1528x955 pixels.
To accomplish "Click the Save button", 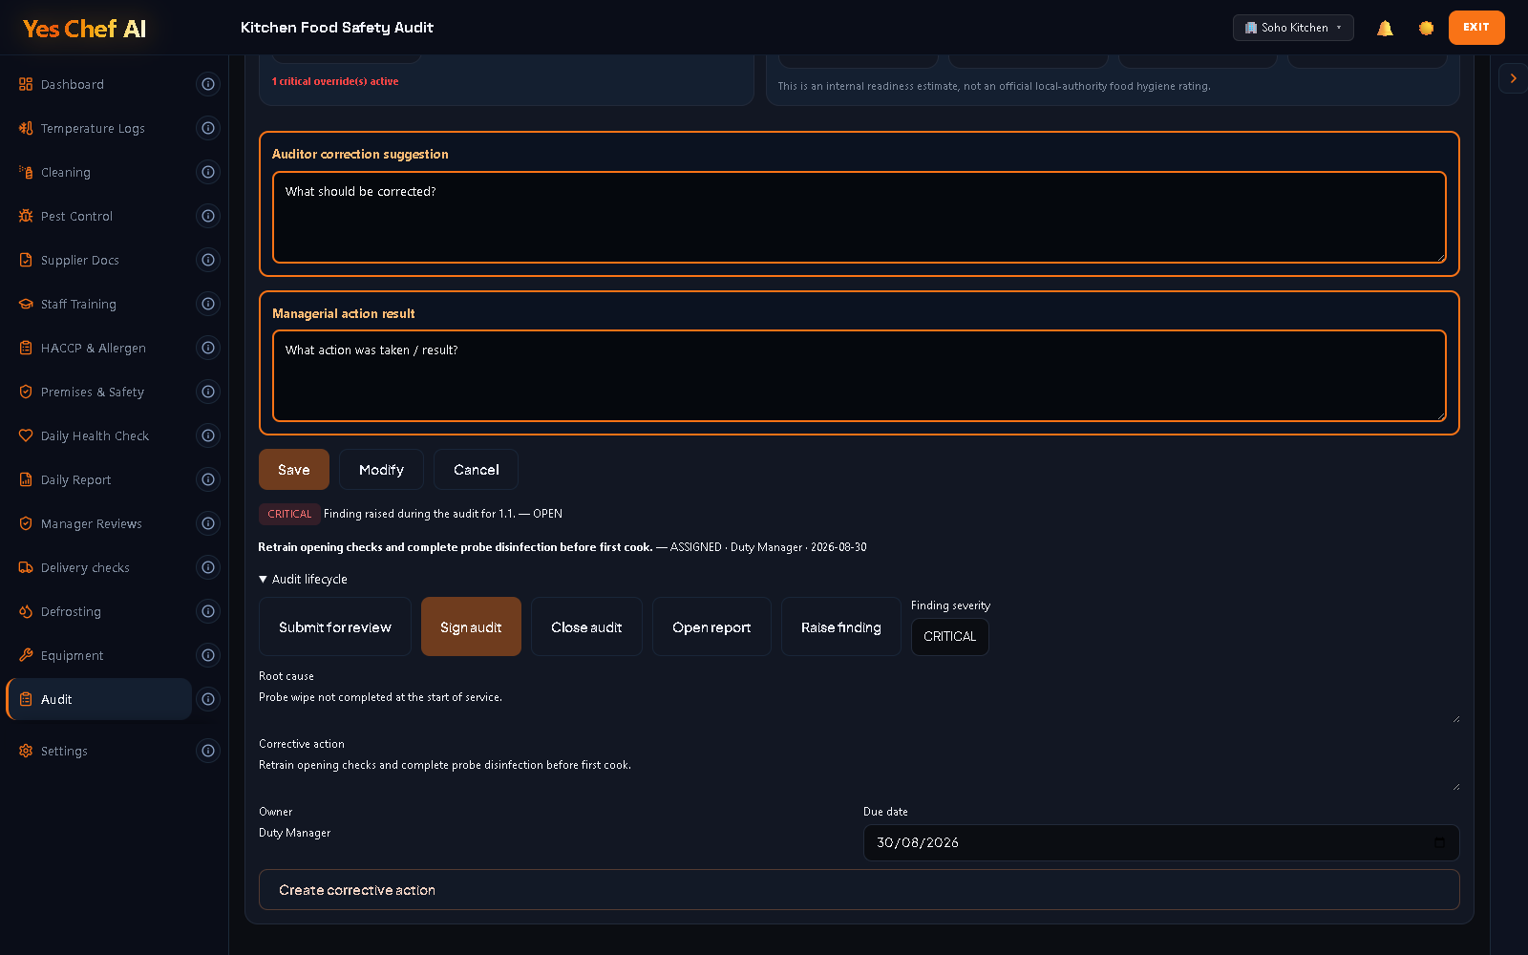I will [x=294, y=470].
